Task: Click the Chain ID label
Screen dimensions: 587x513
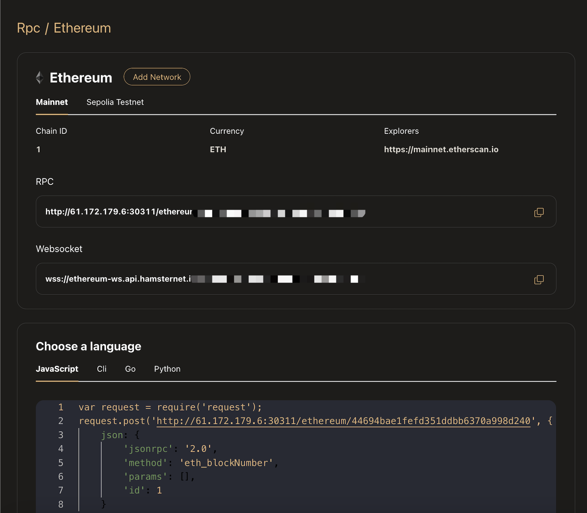Action: (x=51, y=131)
